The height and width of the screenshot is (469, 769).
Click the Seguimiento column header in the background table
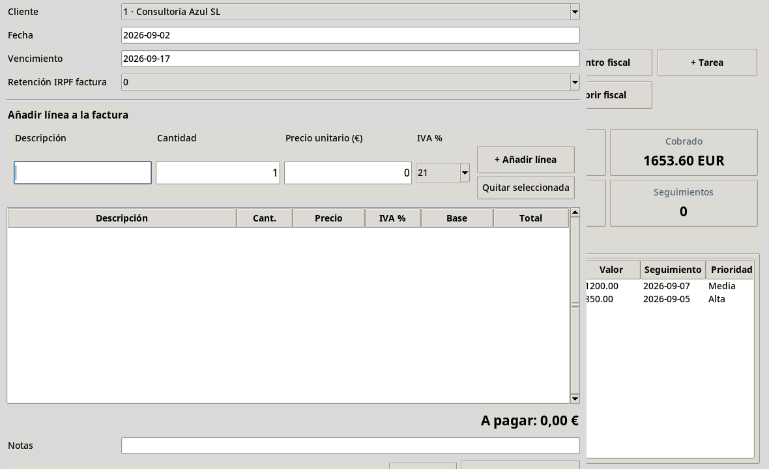(673, 270)
